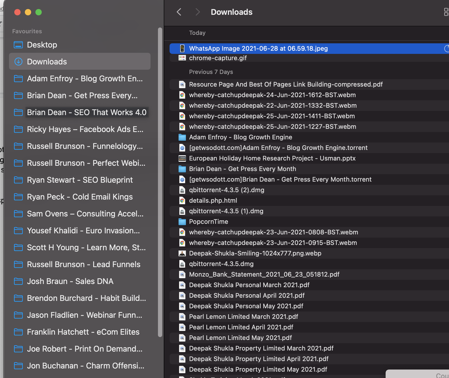Select whereby-catchupdeepak-22-Jun-2021-1332 webm
449x378 pixels.
click(309, 105)
